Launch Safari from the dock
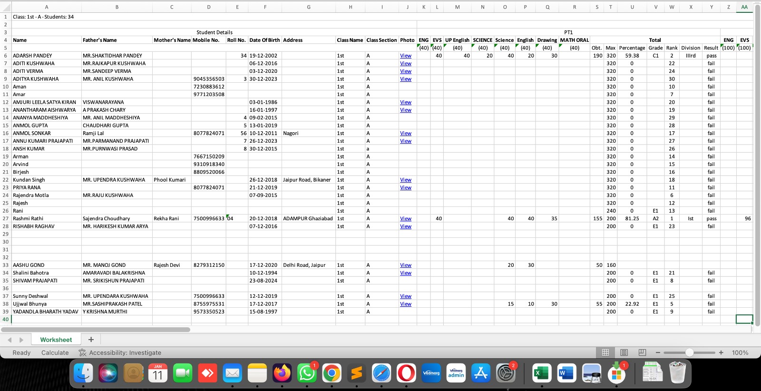 [381, 373]
